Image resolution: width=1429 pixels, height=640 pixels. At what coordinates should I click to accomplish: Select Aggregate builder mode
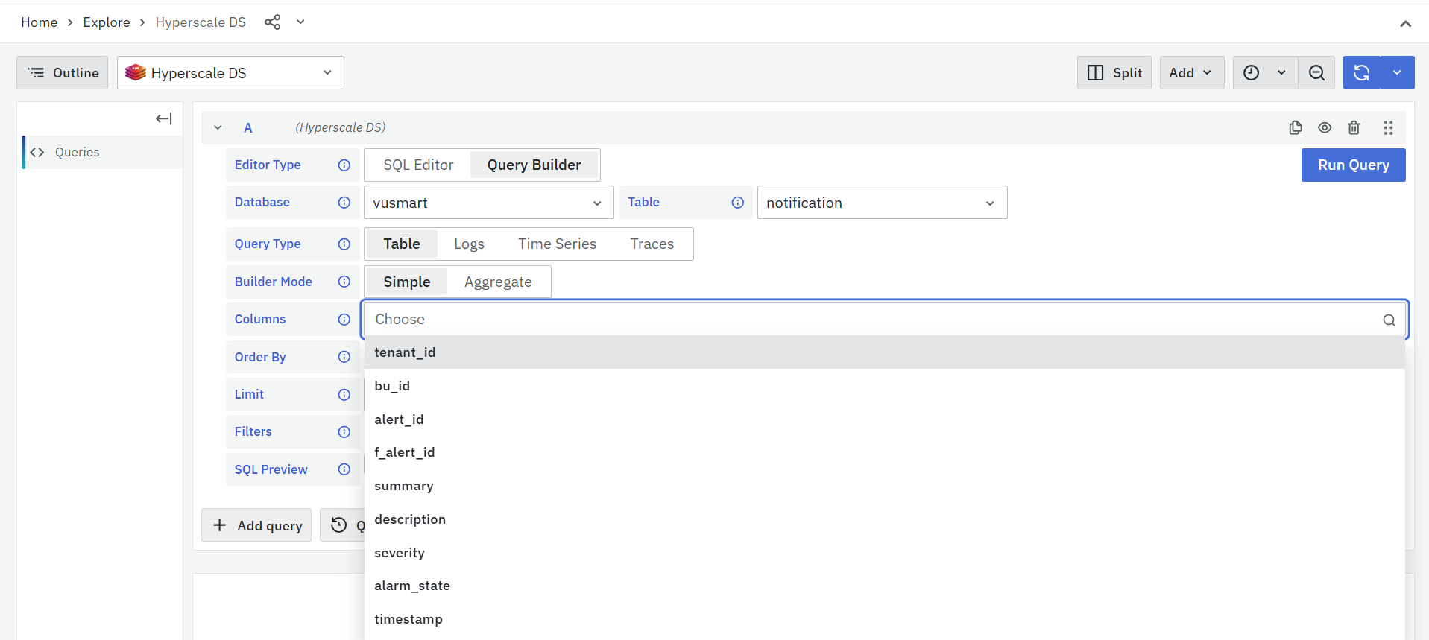[498, 282]
